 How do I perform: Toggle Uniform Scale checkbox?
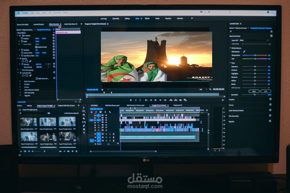tap(36, 47)
